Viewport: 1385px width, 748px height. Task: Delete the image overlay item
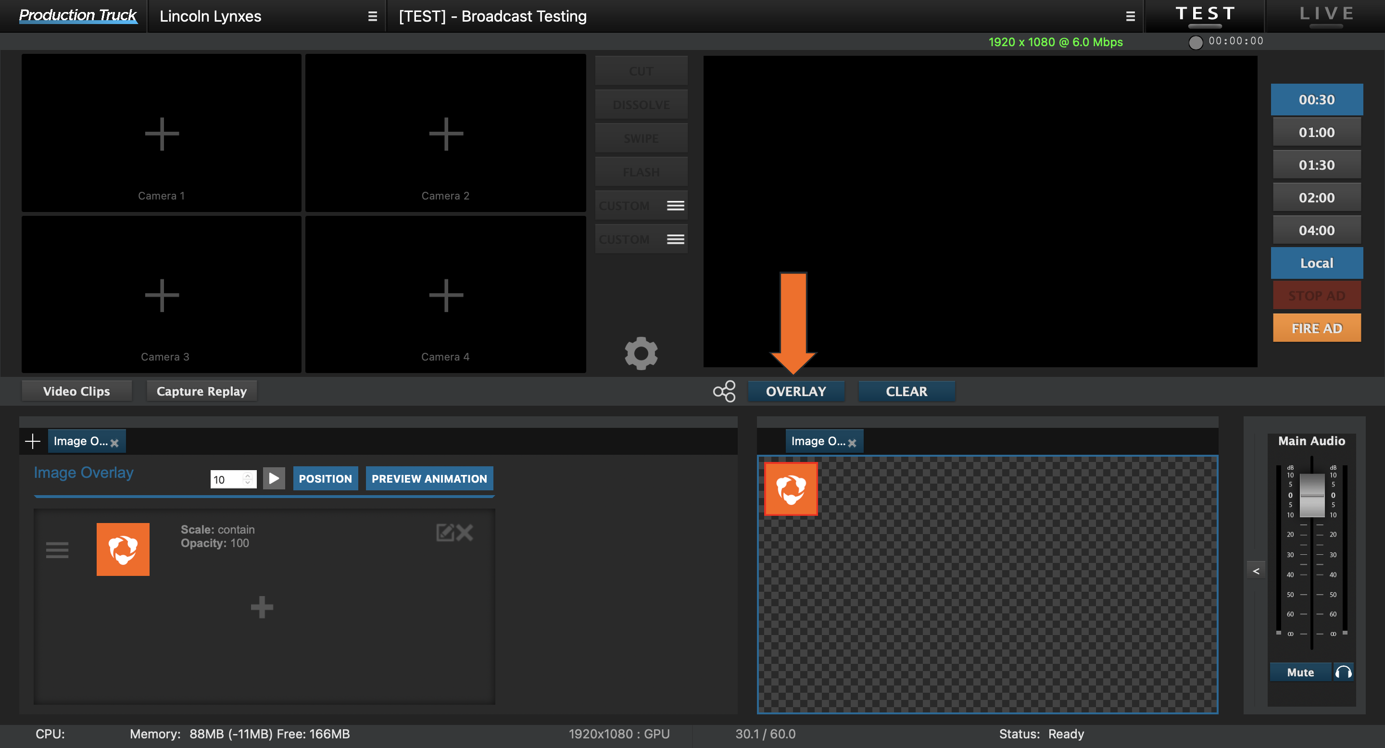tap(465, 533)
